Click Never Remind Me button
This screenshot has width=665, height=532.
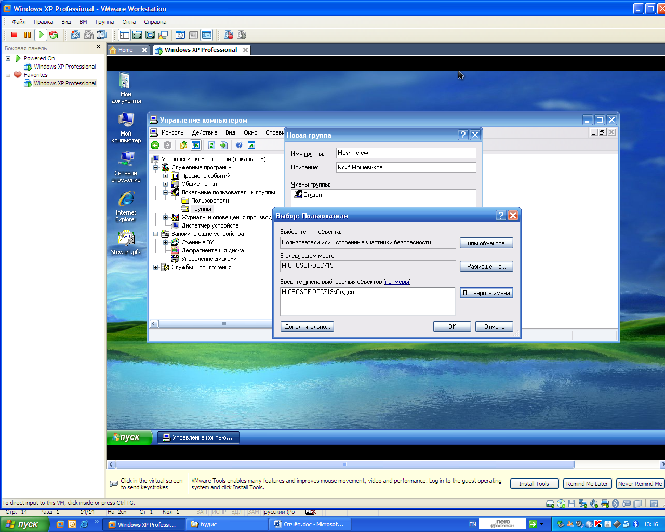640,484
